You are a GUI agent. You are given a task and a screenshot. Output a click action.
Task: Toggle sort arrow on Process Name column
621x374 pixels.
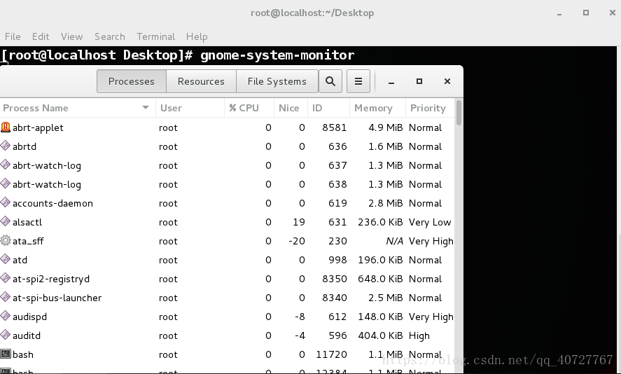146,108
